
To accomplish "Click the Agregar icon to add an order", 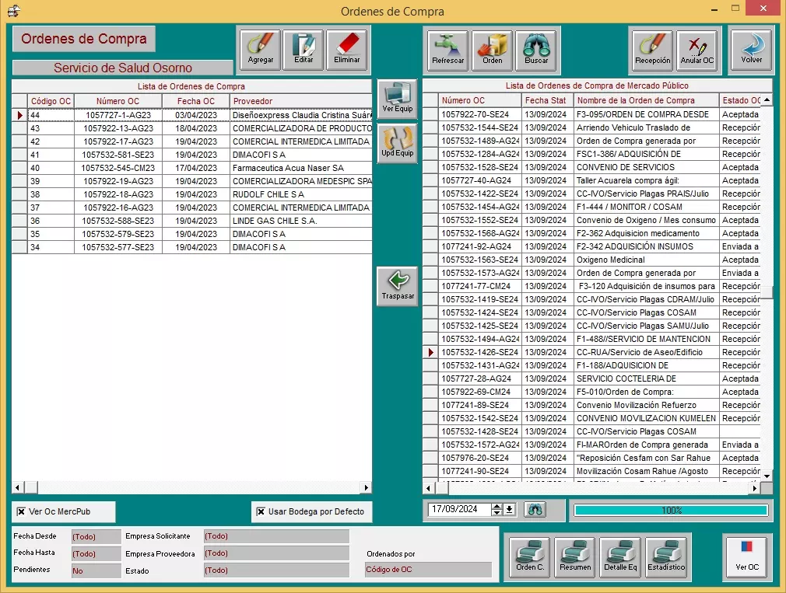I will [259, 48].
